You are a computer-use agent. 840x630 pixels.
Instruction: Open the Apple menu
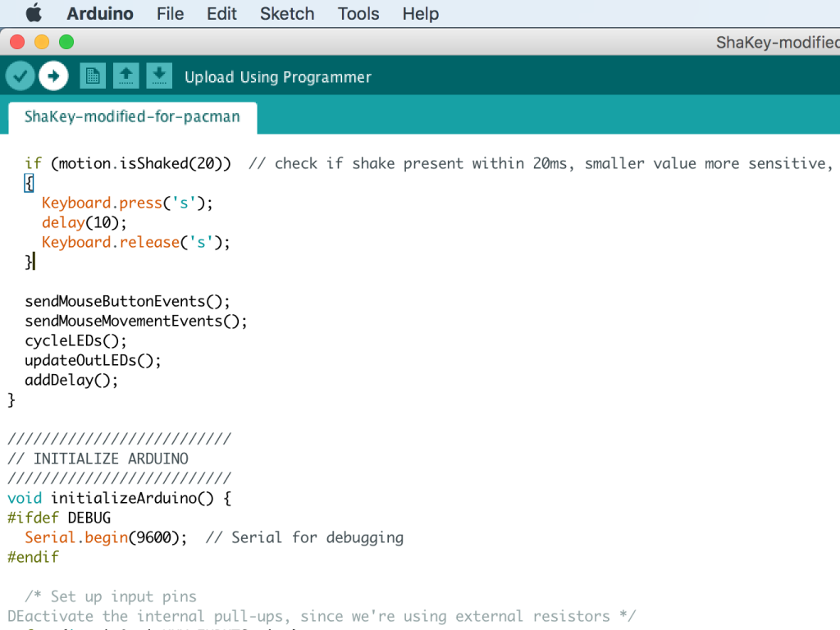(34, 13)
